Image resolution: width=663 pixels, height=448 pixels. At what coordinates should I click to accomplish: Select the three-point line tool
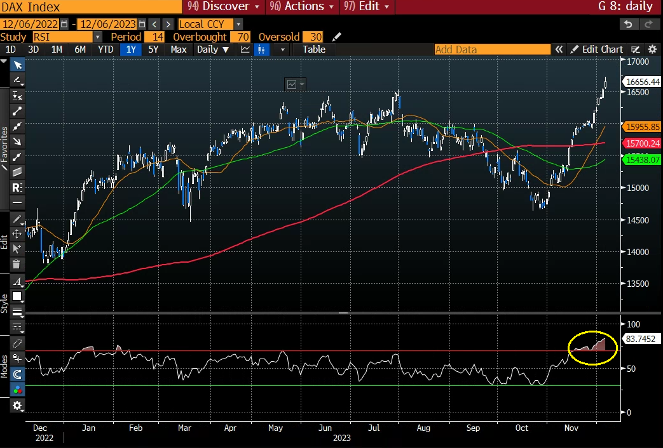17,126
